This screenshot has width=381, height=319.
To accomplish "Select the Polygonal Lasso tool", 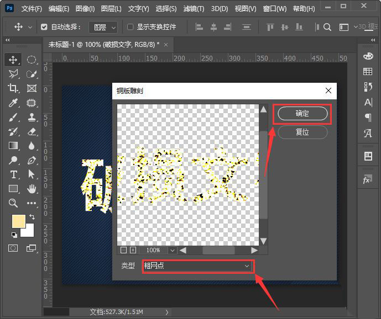I will 13,74.
